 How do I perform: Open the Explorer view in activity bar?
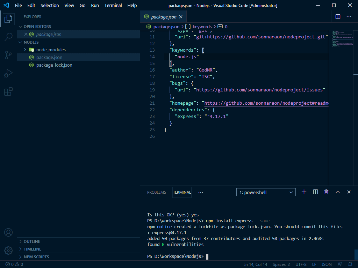coord(8,19)
